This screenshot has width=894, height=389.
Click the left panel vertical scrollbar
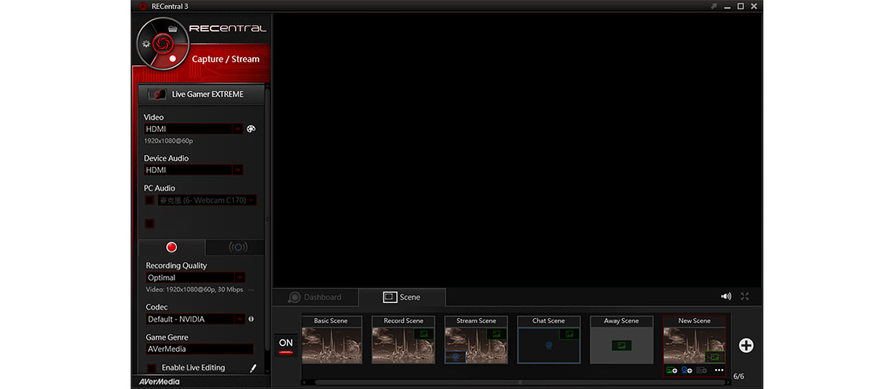[267, 220]
